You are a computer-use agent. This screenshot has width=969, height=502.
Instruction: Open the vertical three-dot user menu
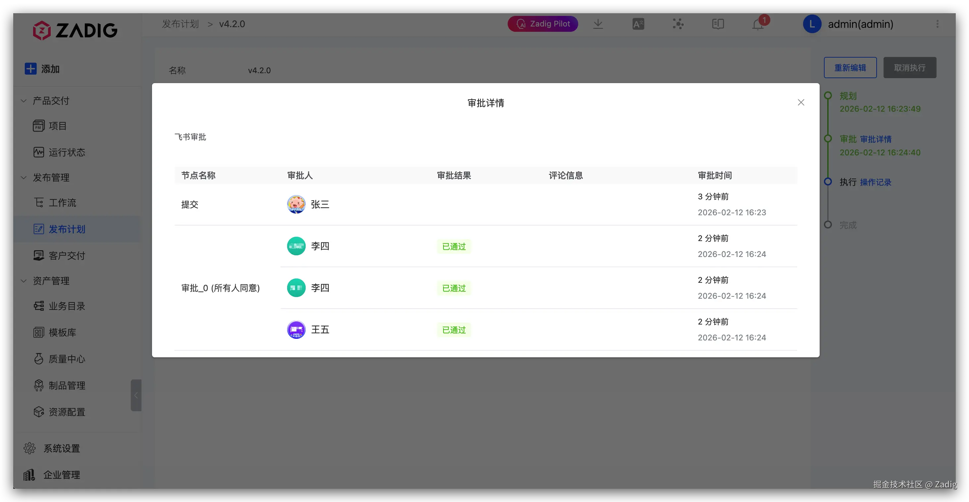pos(937,24)
